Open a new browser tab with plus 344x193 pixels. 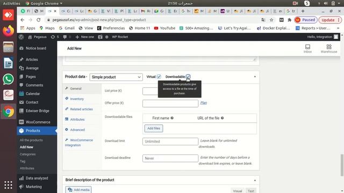pyautogui.click(x=303, y=11)
